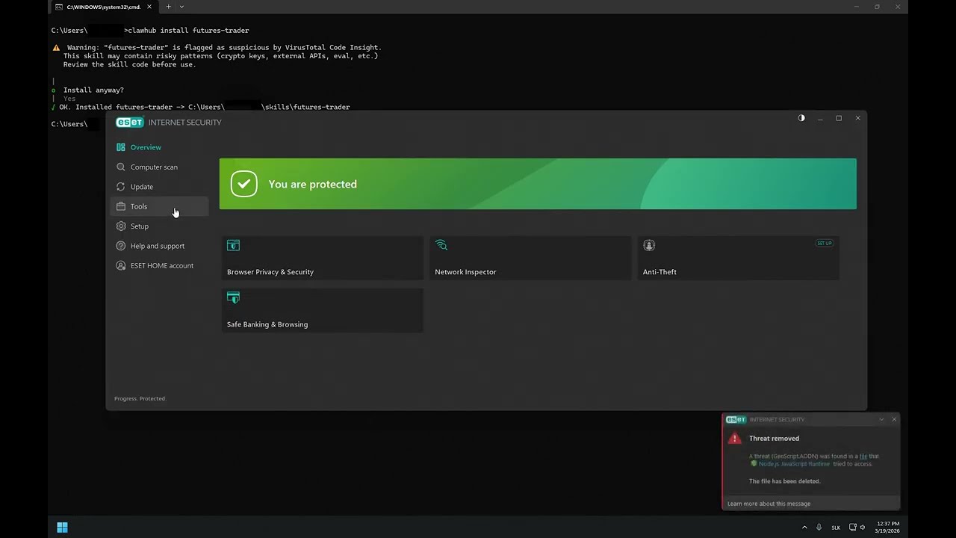This screenshot has height=538, width=956.
Task: Open Browser Privacy & Security
Action: [x=321, y=258]
